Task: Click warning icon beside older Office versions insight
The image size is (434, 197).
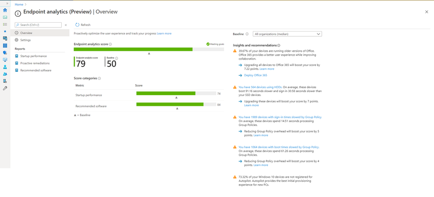Action: 235,51
